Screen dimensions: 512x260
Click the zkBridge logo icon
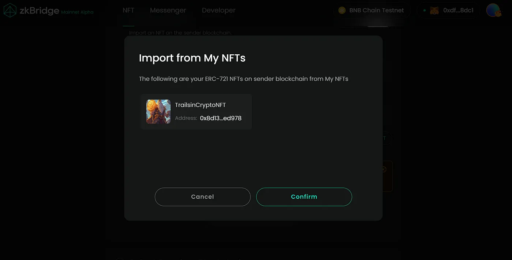[10, 10]
